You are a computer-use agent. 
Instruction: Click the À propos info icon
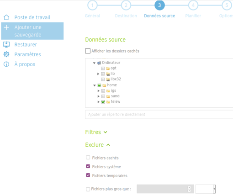click(x=6, y=64)
